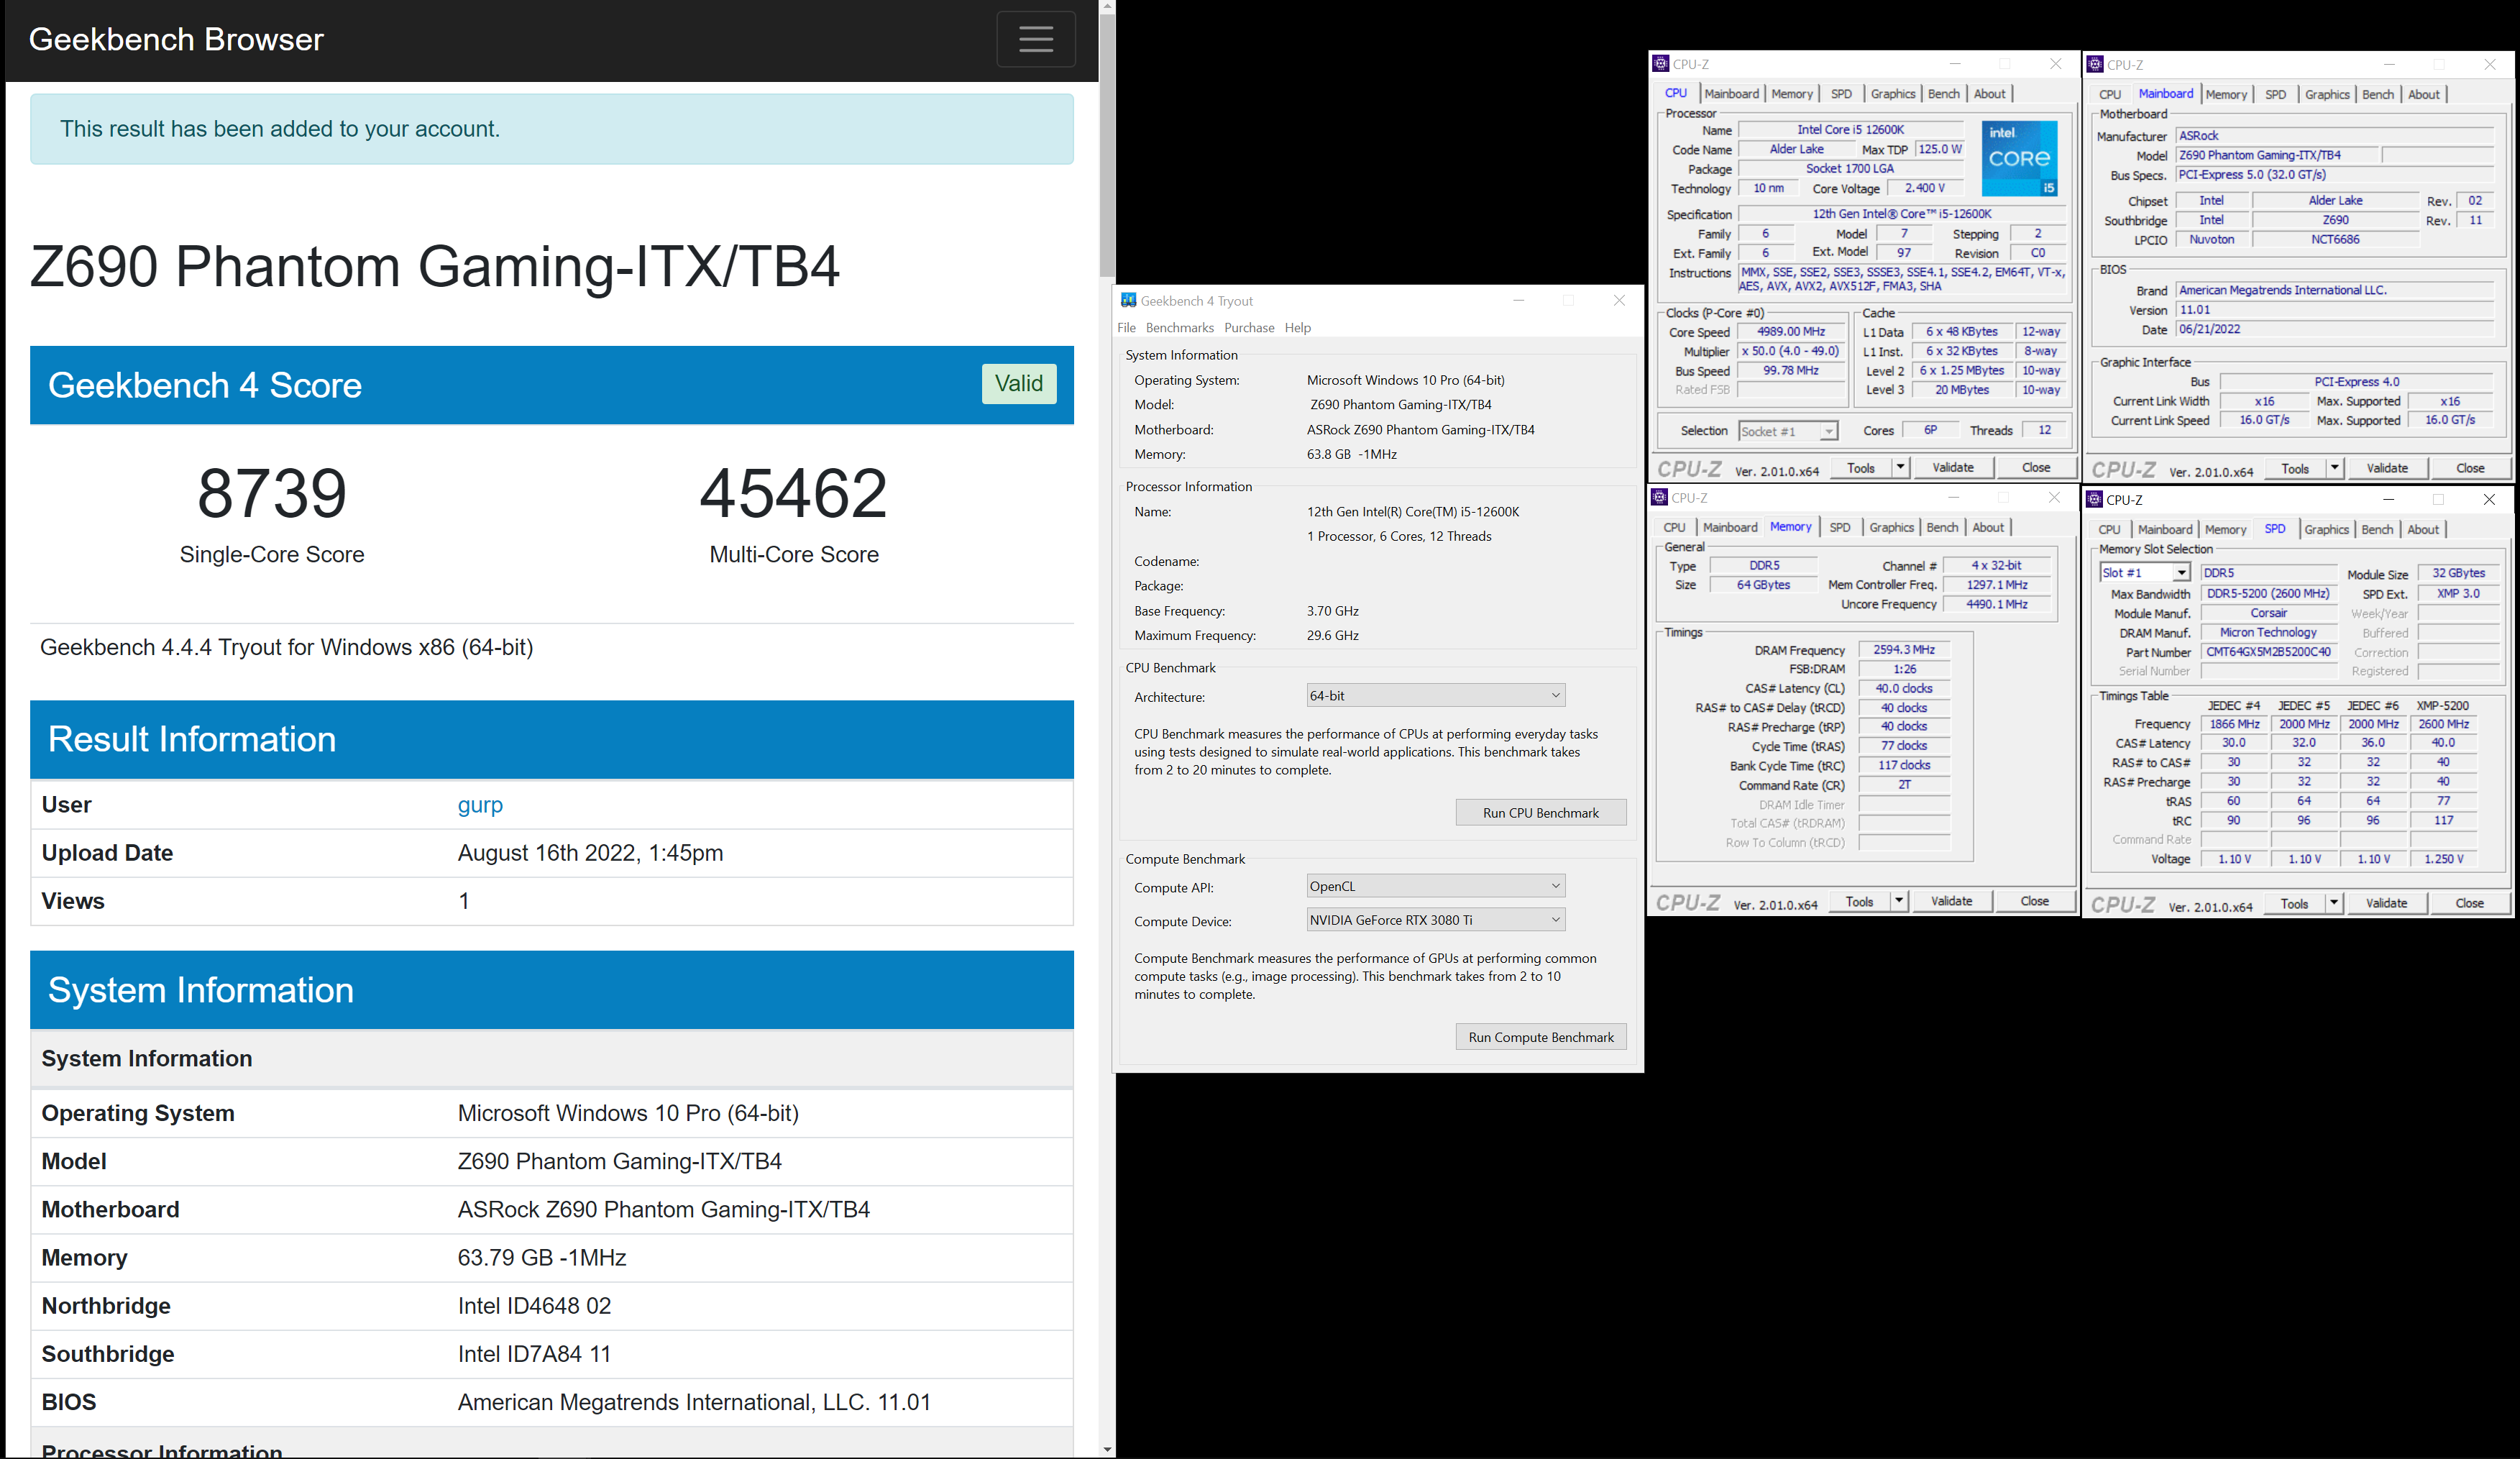Click Run Compute Benchmark button
2520x1459 pixels.
click(x=1540, y=1037)
